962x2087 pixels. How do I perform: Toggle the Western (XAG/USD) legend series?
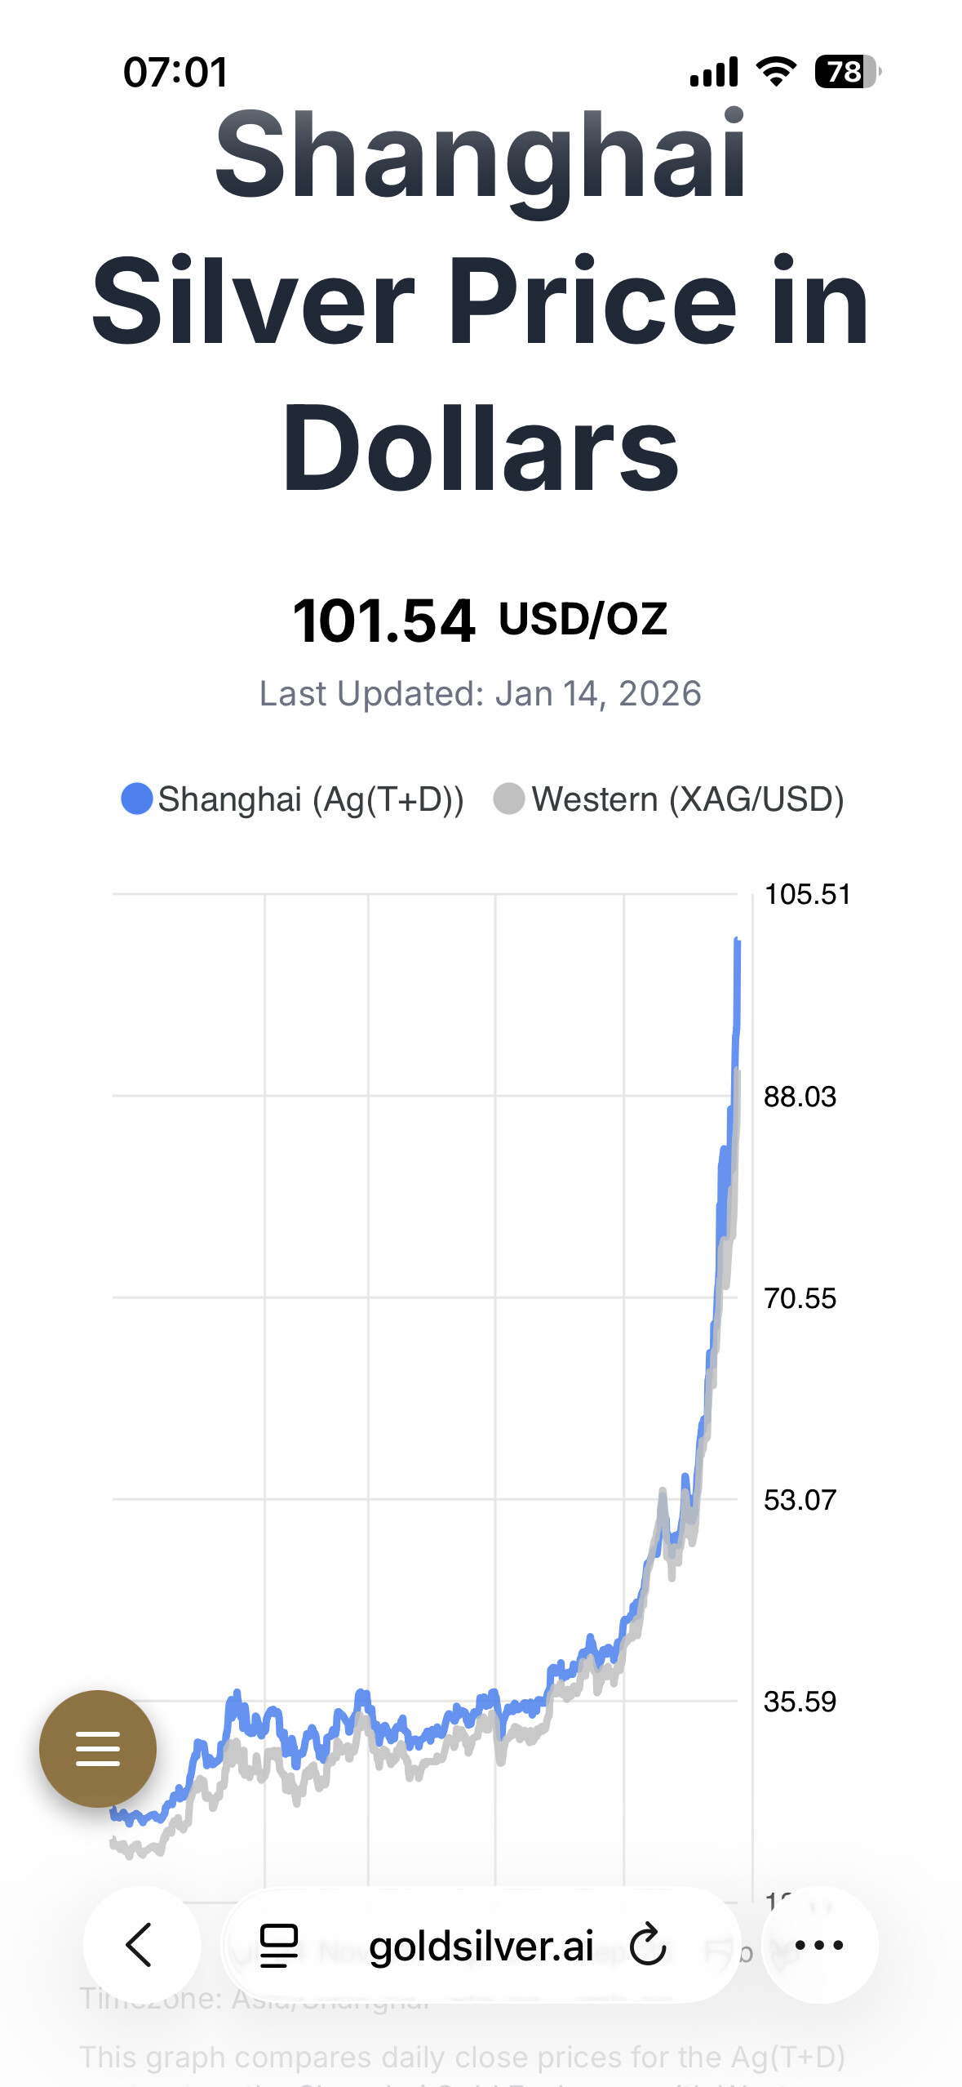point(687,799)
